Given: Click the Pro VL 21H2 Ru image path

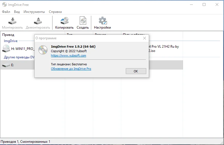Looking at the screenshot, I should [x=164, y=49].
